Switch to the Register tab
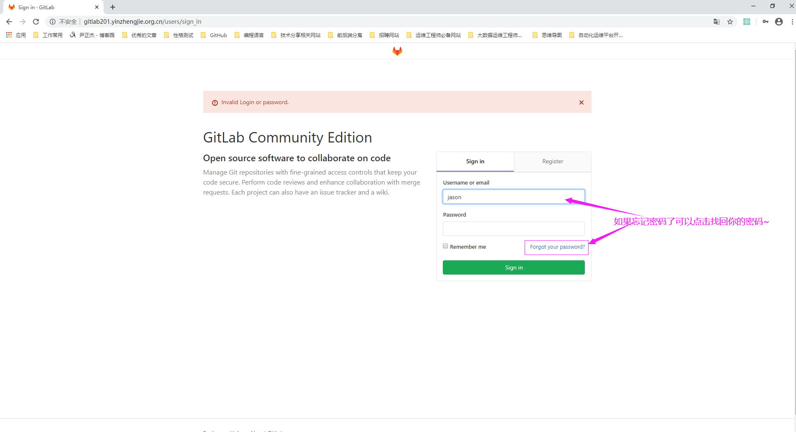The height and width of the screenshot is (432, 796). click(x=553, y=162)
